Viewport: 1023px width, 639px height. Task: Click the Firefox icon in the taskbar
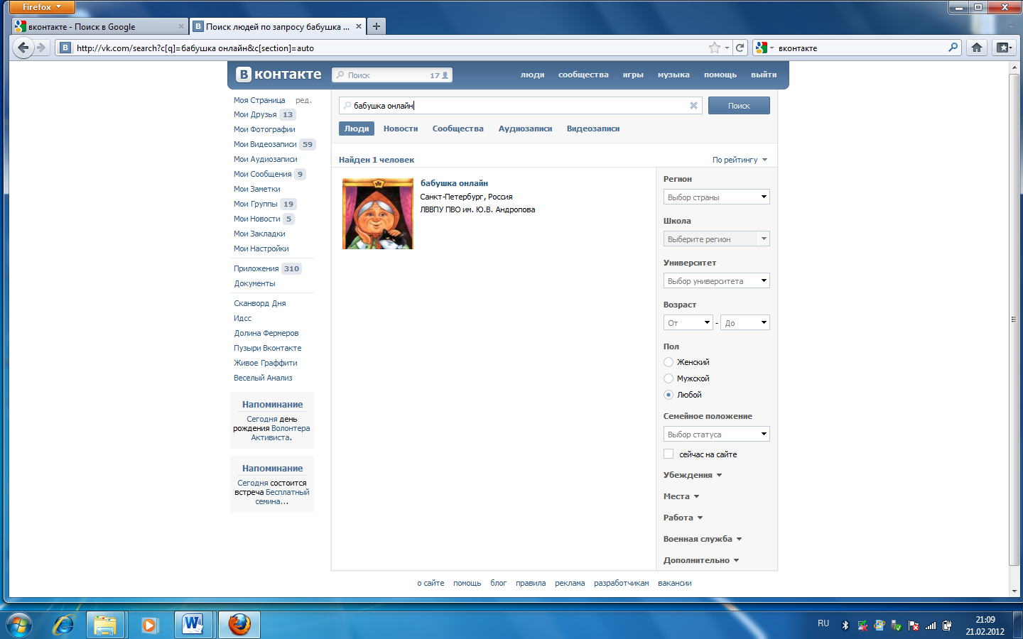(x=239, y=625)
